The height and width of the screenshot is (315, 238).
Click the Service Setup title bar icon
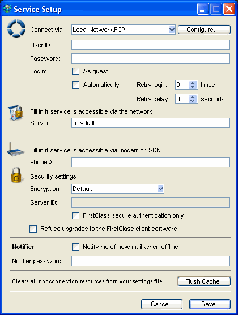(7, 9)
